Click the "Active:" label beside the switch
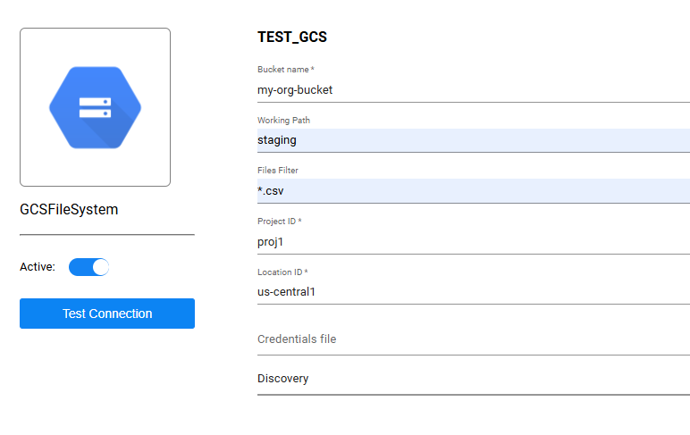The width and height of the screenshot is (690, 435). click(x=38, y=267)
